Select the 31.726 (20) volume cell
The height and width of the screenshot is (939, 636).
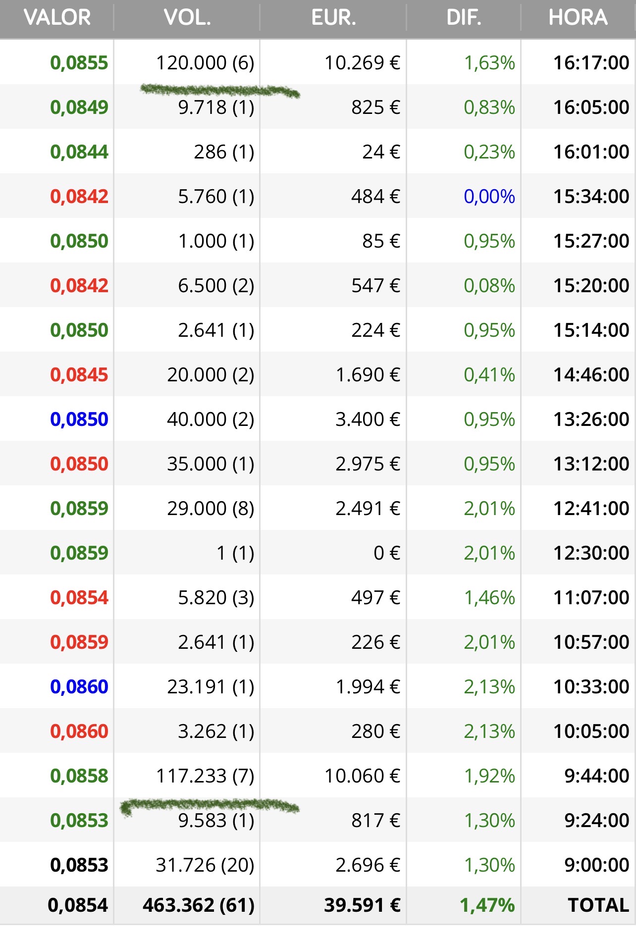205,865
